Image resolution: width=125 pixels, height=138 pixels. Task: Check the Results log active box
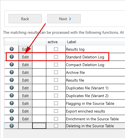[56, 49]
